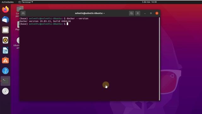Image resolution: width=202 pixels, height=114 pixels.
Task: Click the terminal prompt cursor line
Action: pyautogui.click(x=44, y=24)
